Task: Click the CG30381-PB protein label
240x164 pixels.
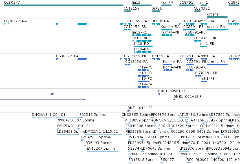Action: point(206,73)
